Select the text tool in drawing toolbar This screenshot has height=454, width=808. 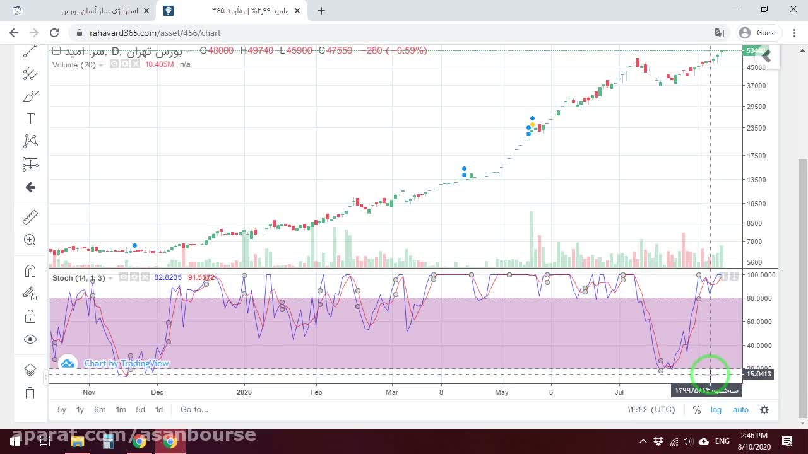(x=30, y=119)
